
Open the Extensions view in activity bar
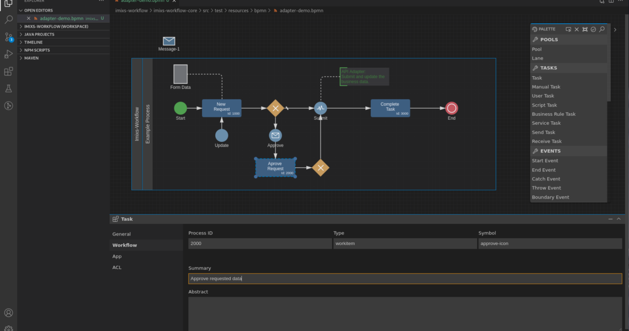click(8, 71)
